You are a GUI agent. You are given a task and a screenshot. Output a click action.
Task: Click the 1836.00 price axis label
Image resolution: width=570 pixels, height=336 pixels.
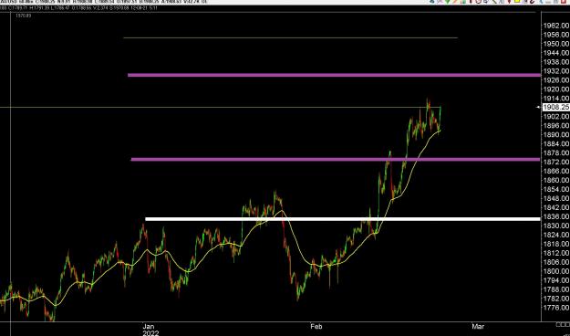[x=556, y=216]
